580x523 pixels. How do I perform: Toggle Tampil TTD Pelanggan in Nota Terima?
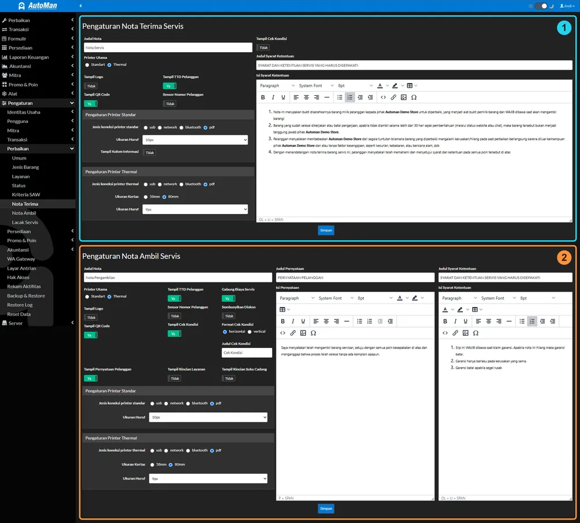169,86
